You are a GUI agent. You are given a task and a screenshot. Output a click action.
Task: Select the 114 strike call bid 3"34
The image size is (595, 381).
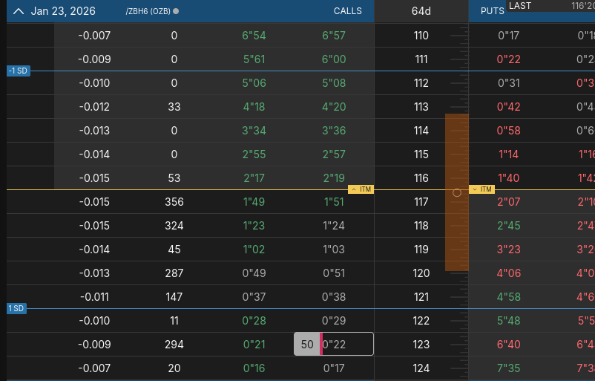(x=254, y=131)
